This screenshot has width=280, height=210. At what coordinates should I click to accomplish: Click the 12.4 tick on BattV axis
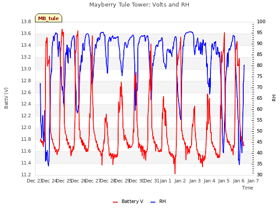(26, 104)
